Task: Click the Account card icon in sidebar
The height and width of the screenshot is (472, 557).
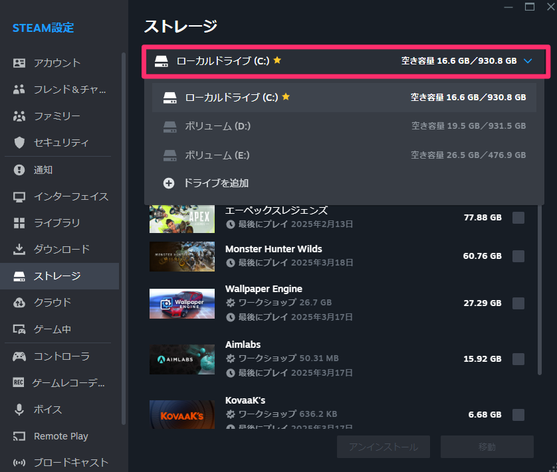Action: (x=19, y=63)
